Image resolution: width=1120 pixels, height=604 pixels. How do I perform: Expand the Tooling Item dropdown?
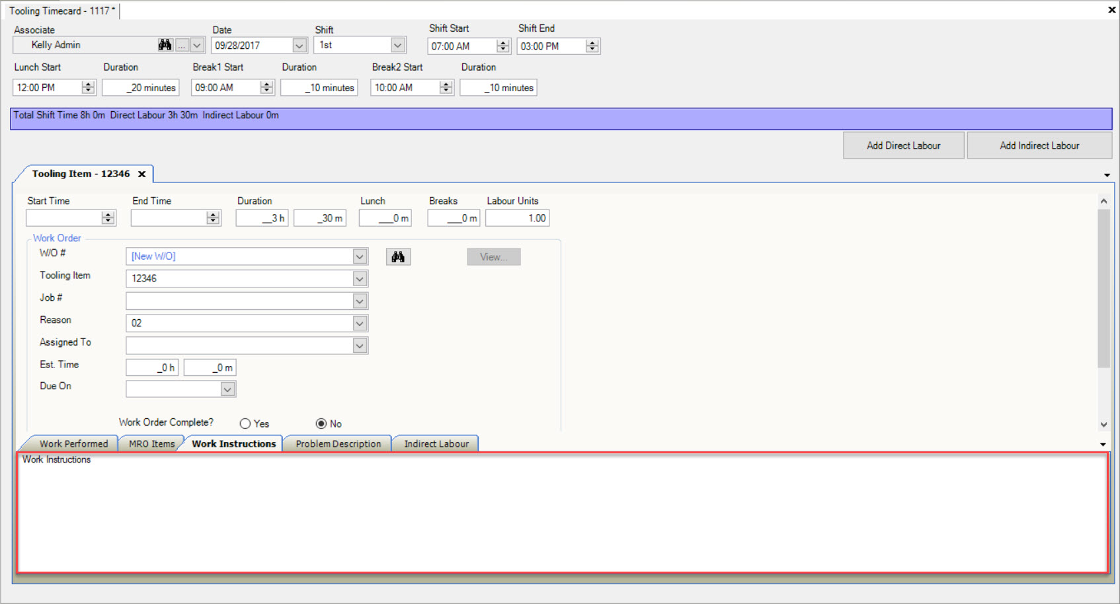coord(360,279)
